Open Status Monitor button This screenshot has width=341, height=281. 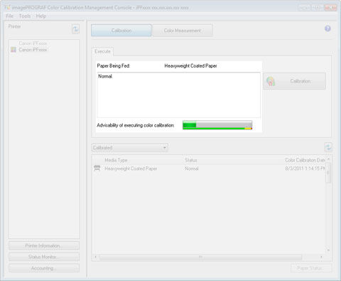click(44, 257)
